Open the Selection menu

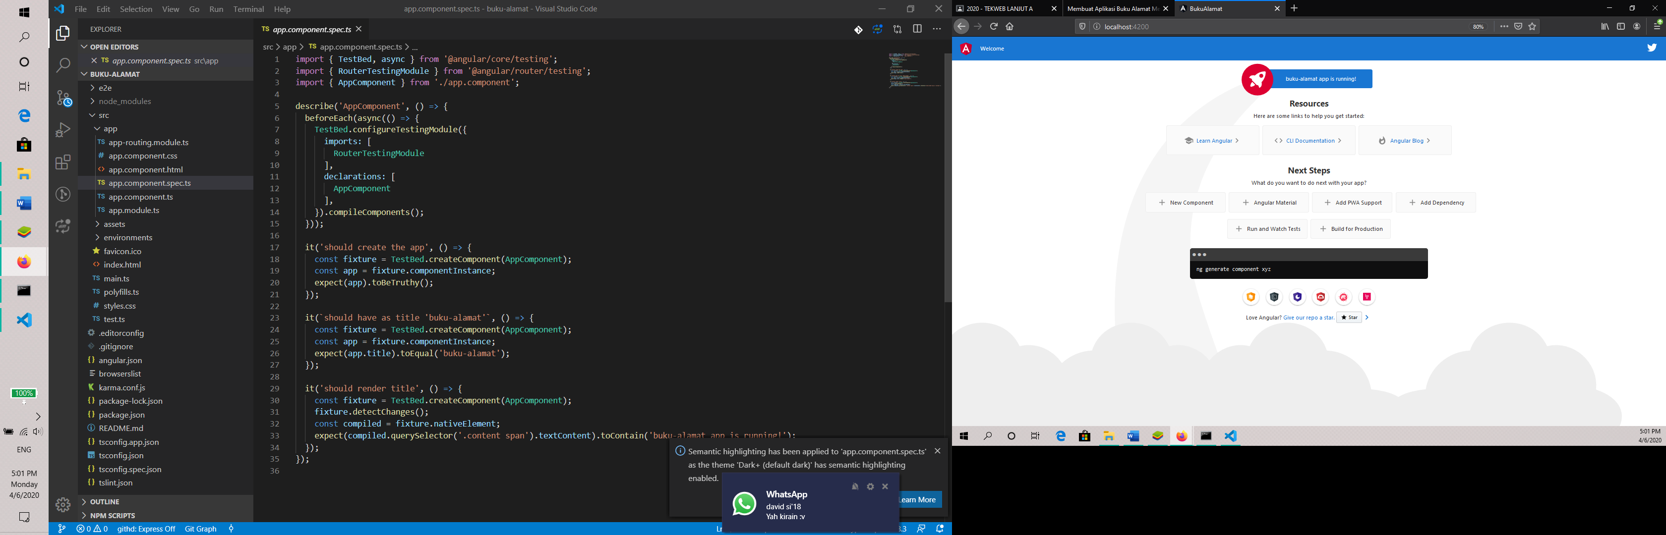click(x=136, y=9)
